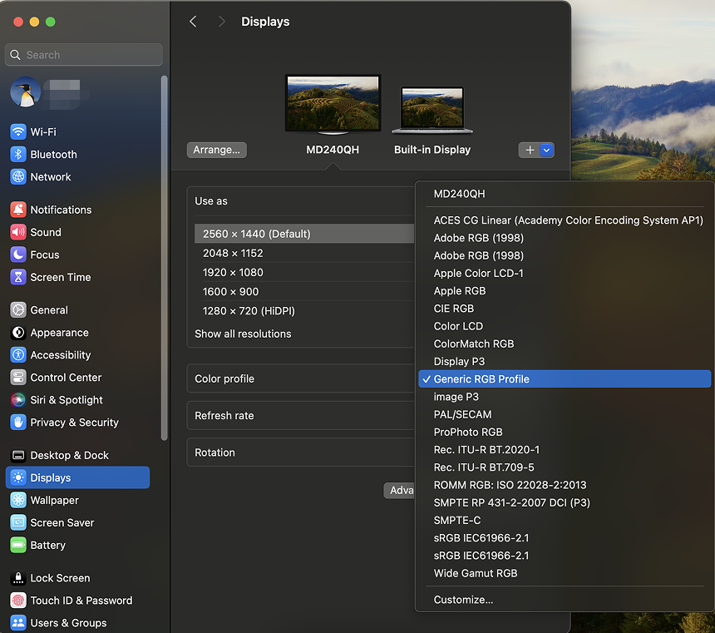The width and height of the screenshot is (715, 633).
Task: Click the partially hidden Advanced button
Action: [399, 490]
